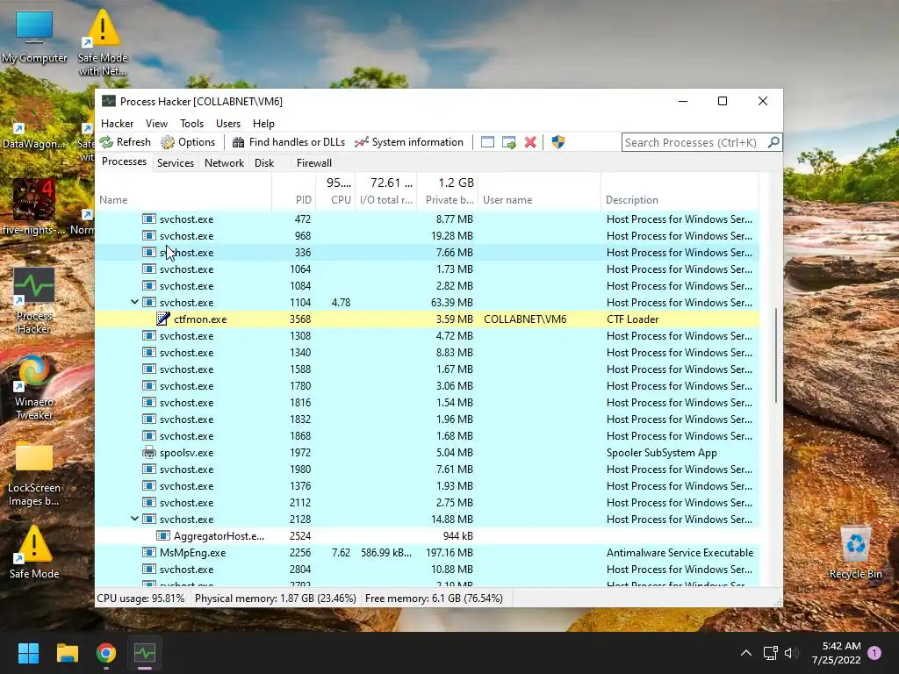
Task: Click the Free memory status bar entry
Action: pyautogui.click(x=434, y=599)
